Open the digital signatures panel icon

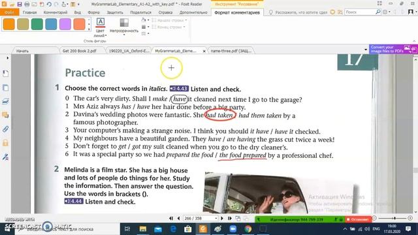(5, 157)
